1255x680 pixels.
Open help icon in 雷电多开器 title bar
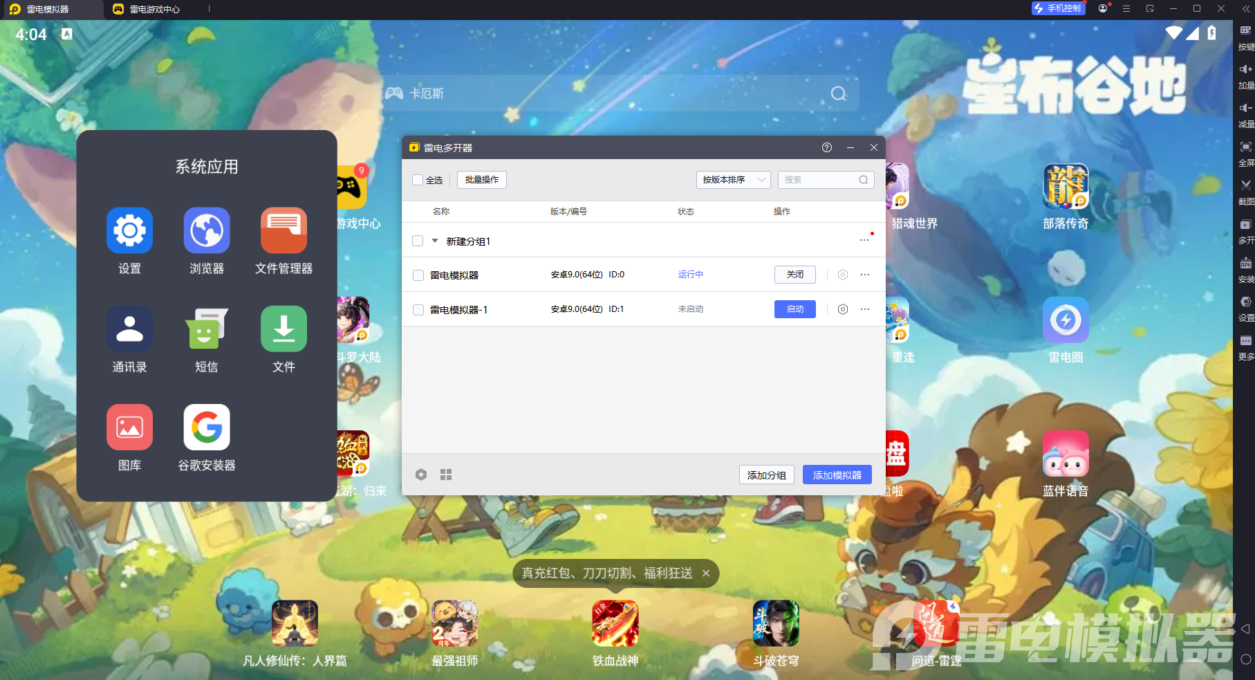tap(827, 147)
